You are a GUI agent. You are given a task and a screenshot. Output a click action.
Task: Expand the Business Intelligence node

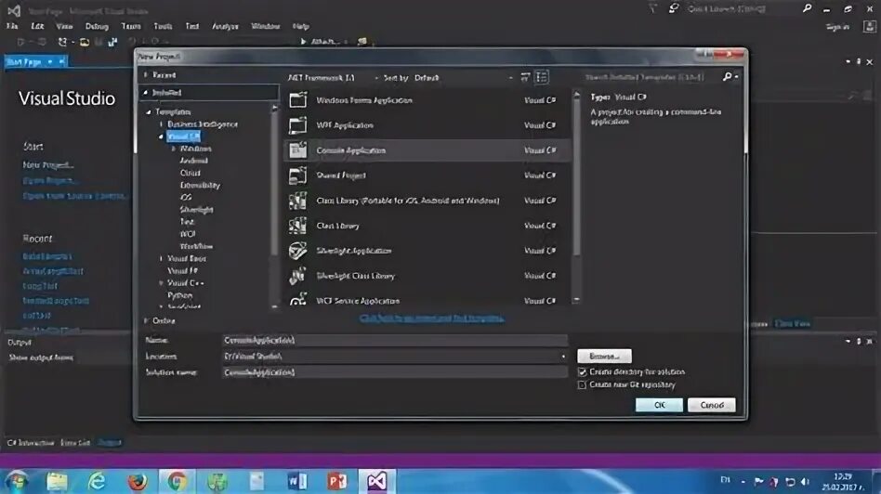[x=162, y=124]
